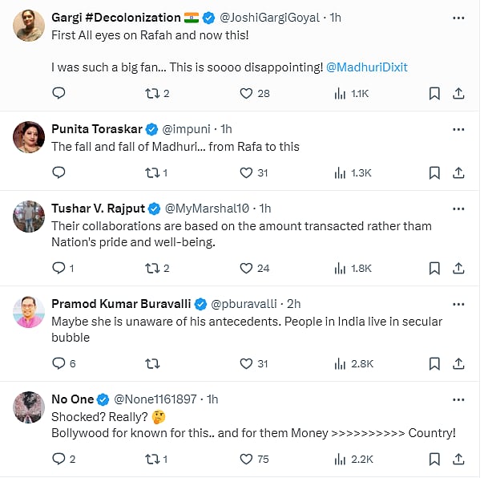Viewport: 484px width, 478px height.
Task: Open the @pburavalli handle
Action: 244,304
